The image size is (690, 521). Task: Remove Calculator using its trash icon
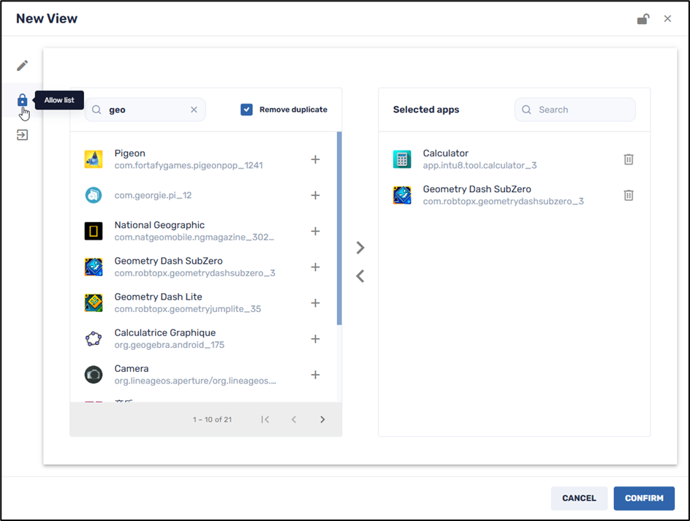628,159
